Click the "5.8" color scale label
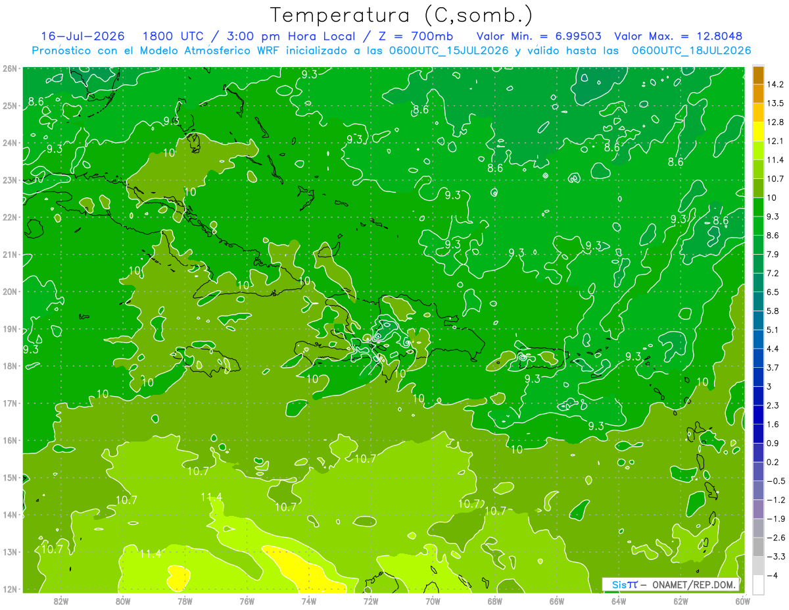The width and height of the screenshot is (789, 610). point(773,311)
